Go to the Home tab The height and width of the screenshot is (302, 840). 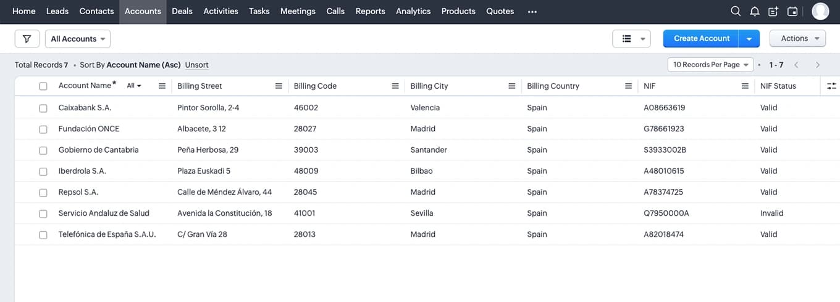coord(24,11)
